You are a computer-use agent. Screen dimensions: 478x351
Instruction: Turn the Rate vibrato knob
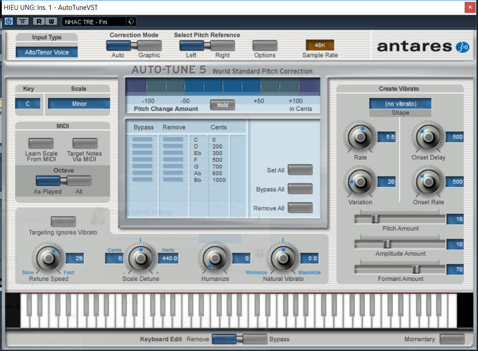click(361, 137)
